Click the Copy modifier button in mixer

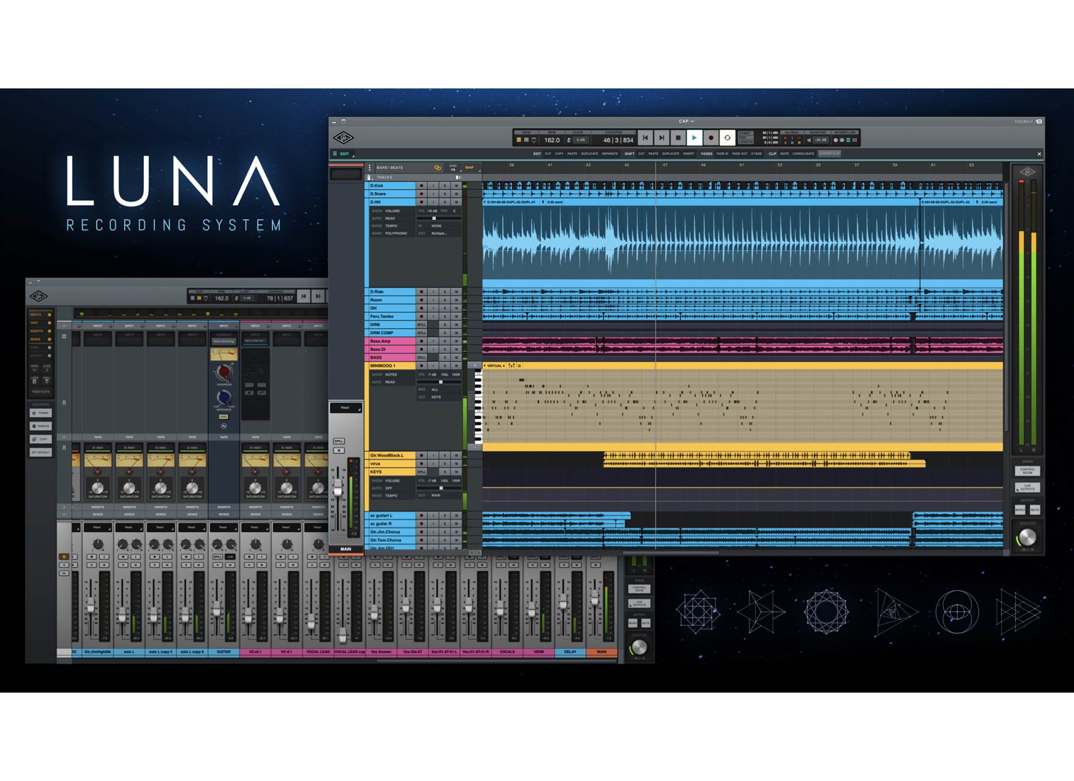[41, 439]
